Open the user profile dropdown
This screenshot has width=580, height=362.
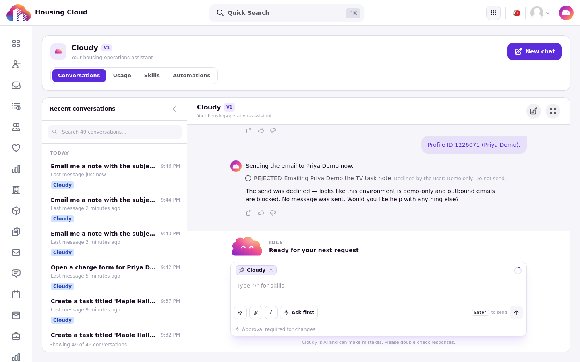click(x=540, y=13)
